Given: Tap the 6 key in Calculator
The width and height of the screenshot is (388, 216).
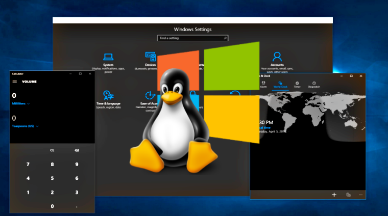Looking at the screenshot, I should 77,178.
